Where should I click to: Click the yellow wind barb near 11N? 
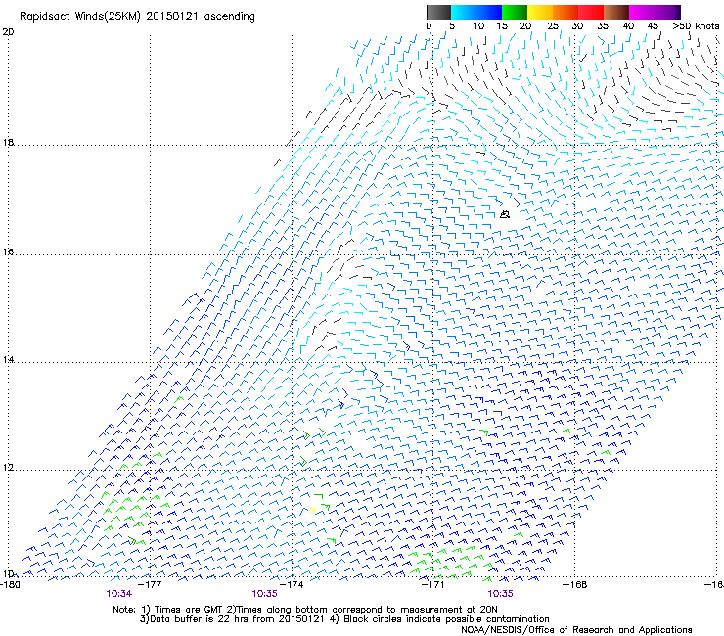click(x=312, y=510)
